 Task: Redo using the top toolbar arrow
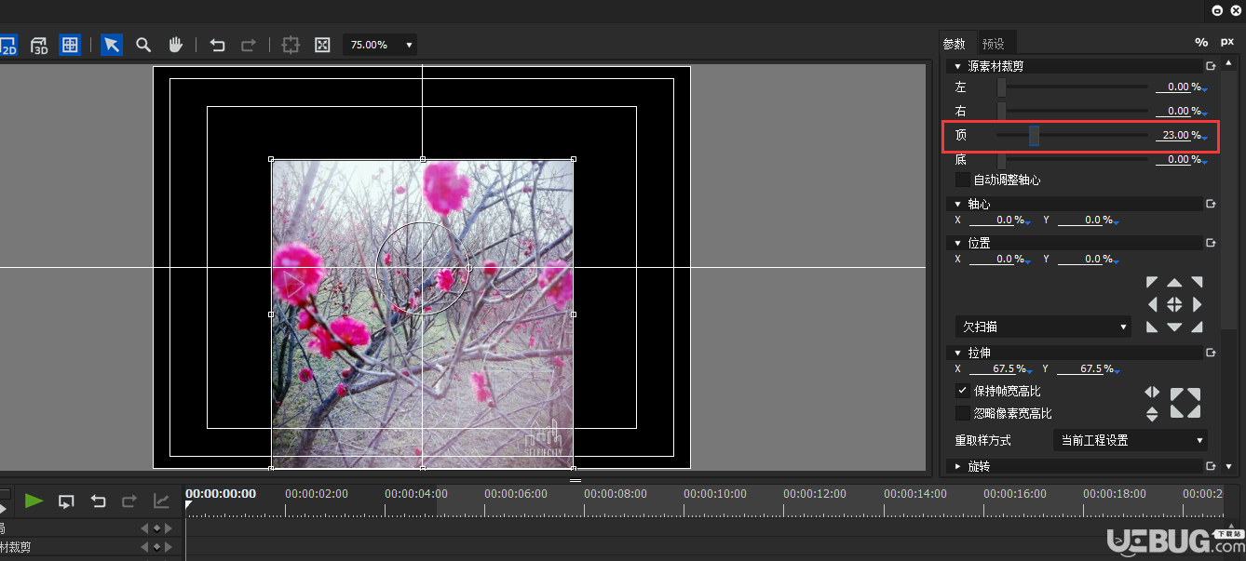pos(249,45)
